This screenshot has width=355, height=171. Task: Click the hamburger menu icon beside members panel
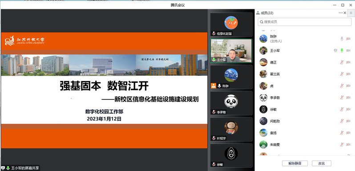pos(351,13)
